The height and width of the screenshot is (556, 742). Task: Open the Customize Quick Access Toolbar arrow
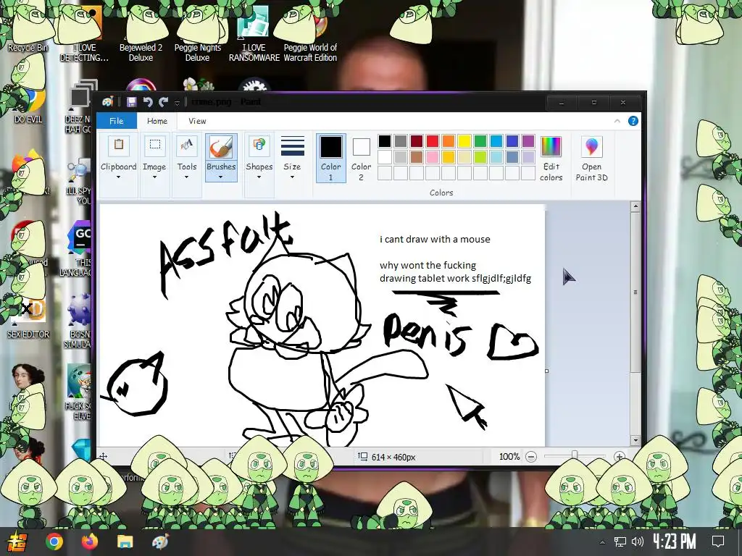pos(177,103)
